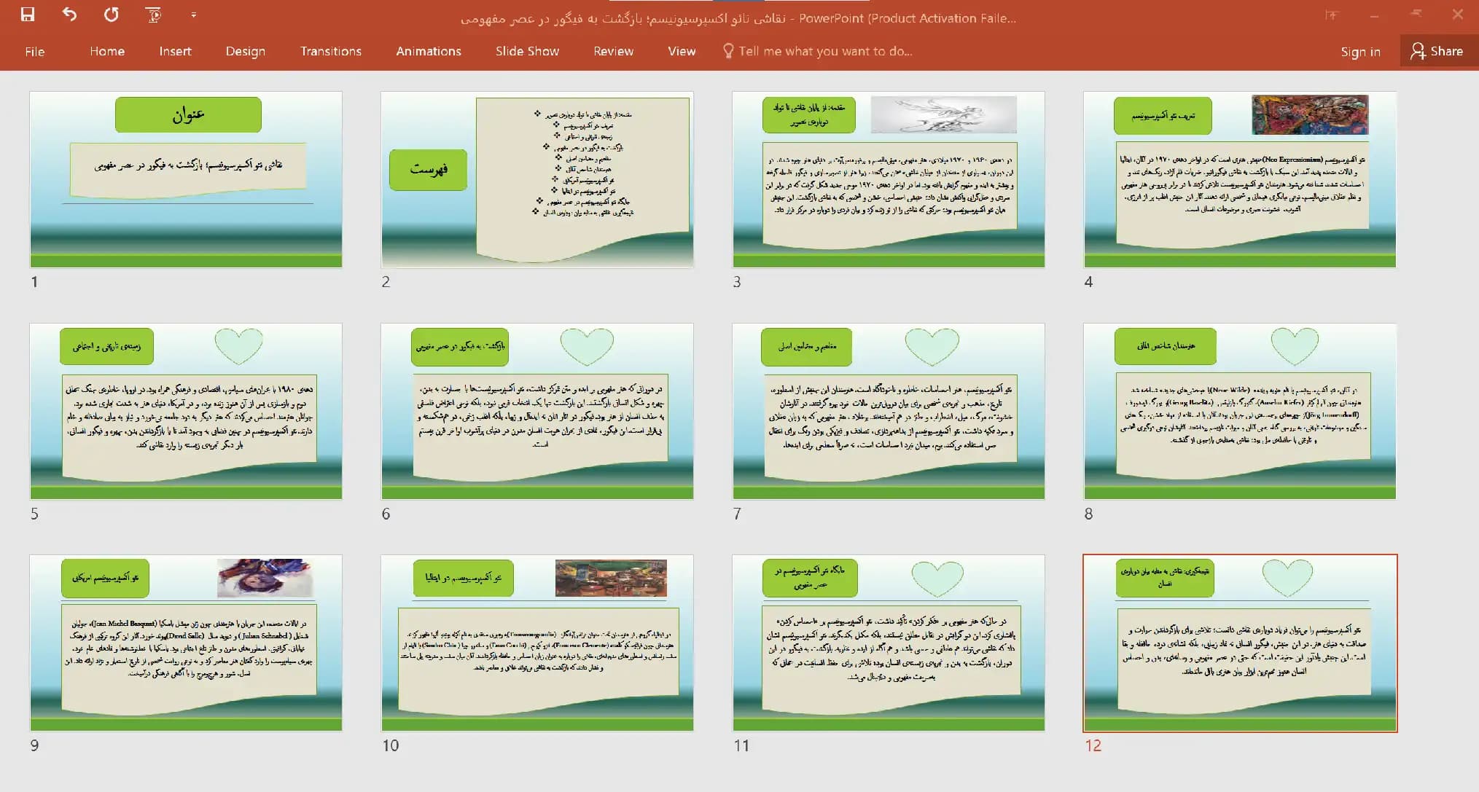Image resolution: width=1479 pixels, height=792 pixels.
Task: Select slide 8 thumbnail
Action: 1240,412
